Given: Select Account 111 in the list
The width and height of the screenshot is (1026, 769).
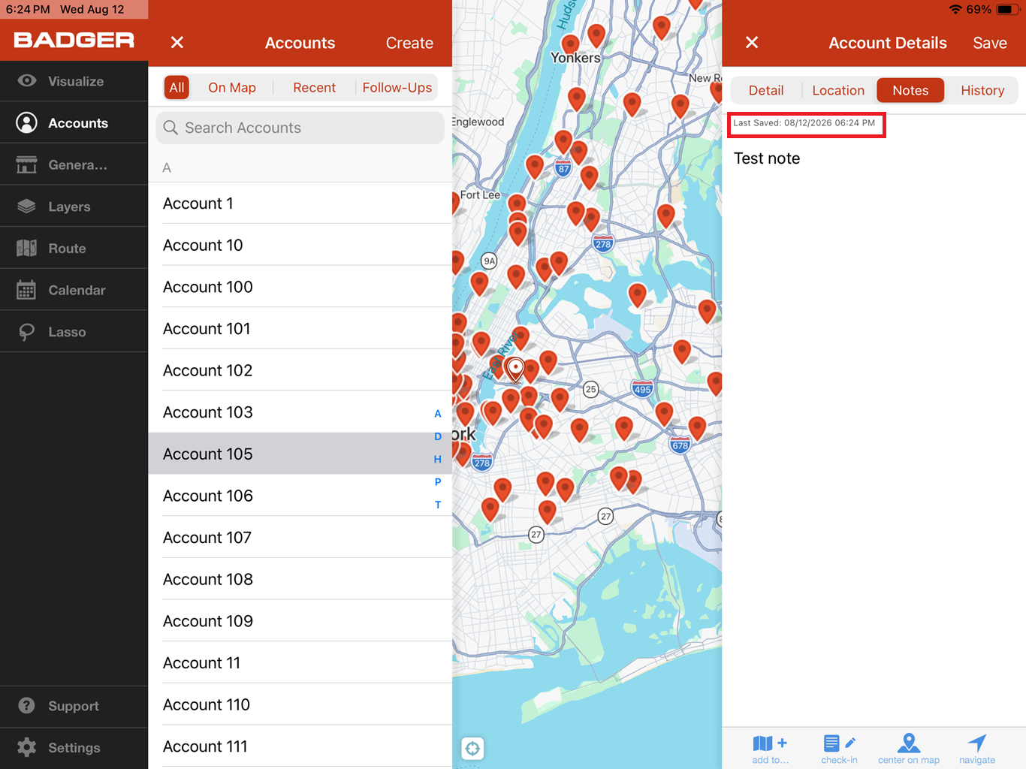Looking at the screenshot, I should tap(300, 746).
